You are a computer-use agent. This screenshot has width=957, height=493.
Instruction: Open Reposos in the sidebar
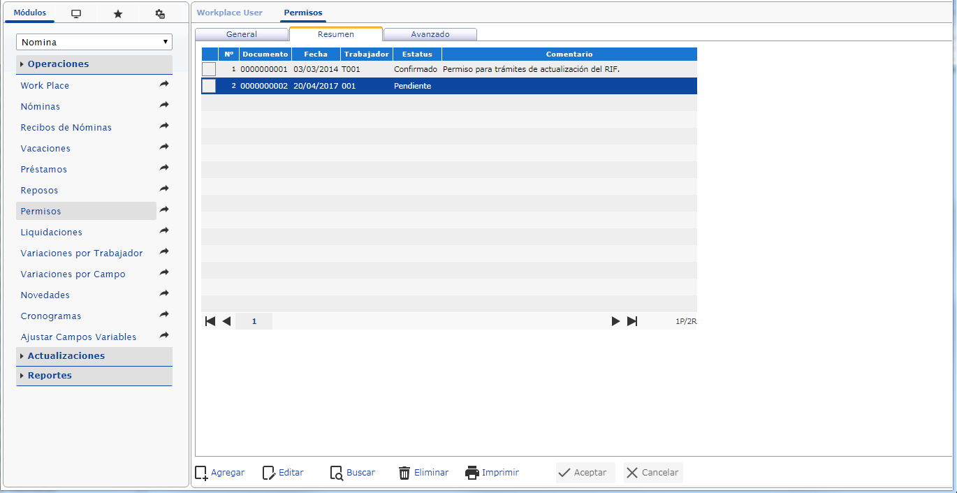pyautogui.click(x=39, y=190)
